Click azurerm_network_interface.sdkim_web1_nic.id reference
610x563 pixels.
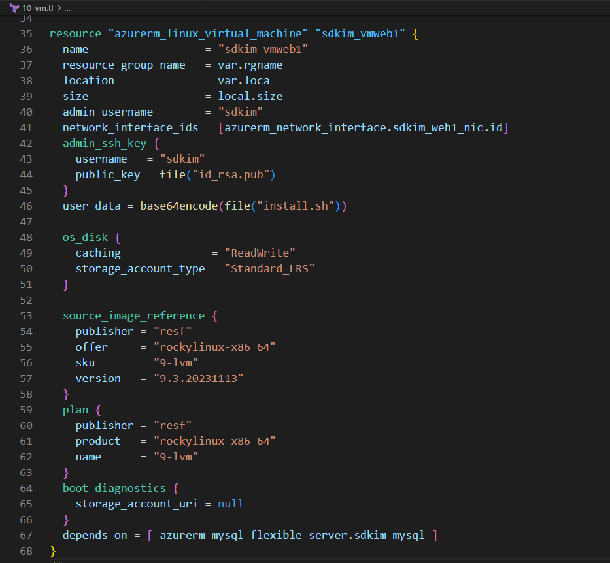(364, 128)
